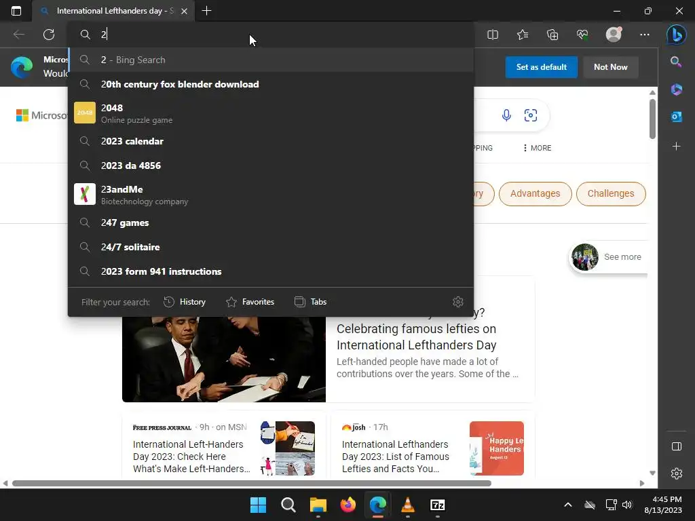Open sidebar settings gear

(x=677, y=474)
